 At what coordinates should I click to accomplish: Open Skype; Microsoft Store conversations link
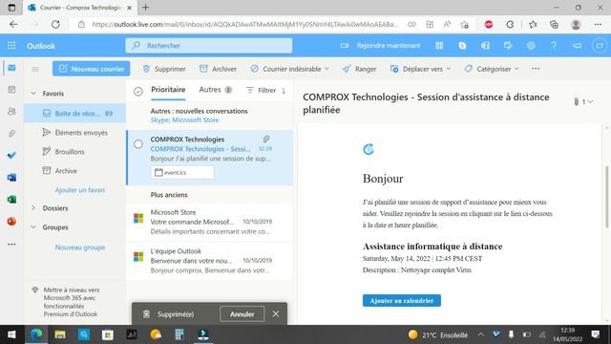[x=184, y=120]
